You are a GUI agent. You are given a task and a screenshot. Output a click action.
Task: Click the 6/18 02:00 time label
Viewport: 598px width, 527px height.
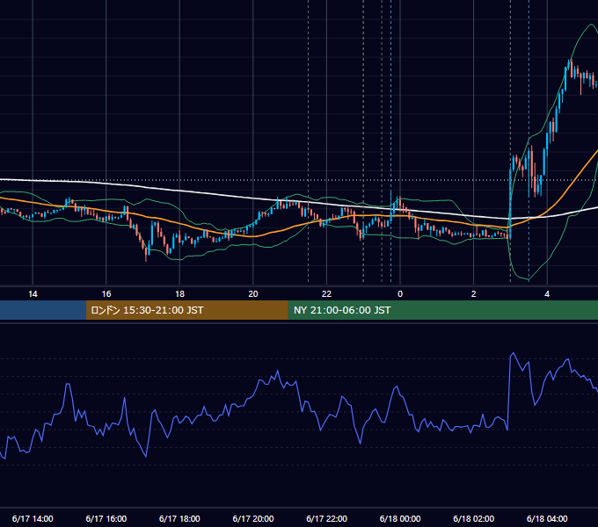pos(474,518)
